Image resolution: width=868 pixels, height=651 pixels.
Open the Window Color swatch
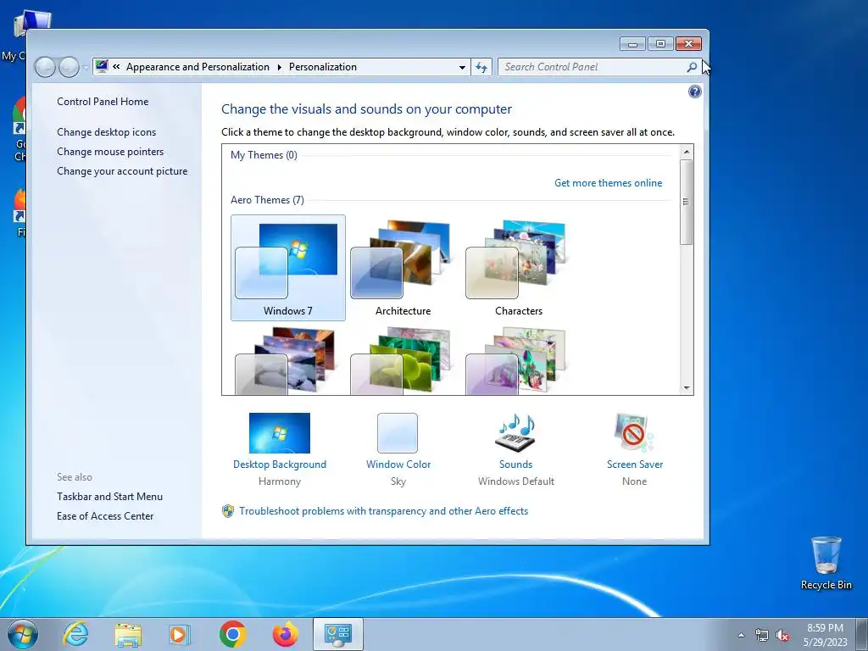point(398,433)
